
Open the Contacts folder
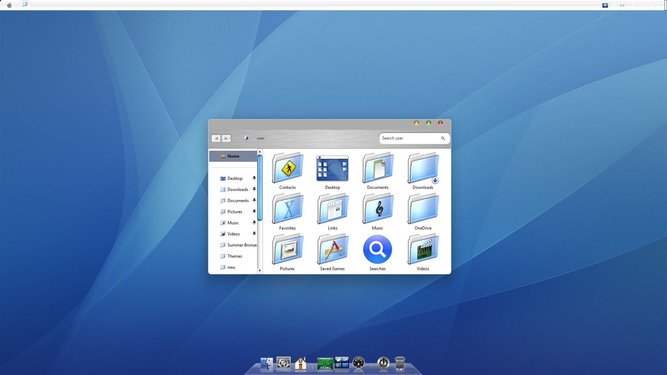pyautogui.click(x=287, y=168)
